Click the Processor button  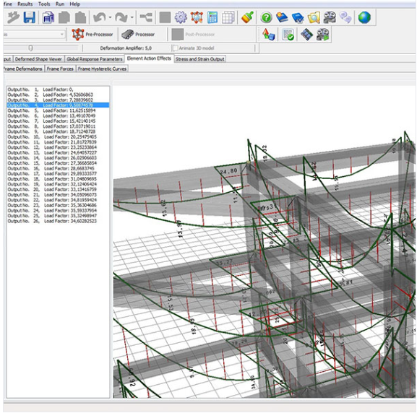(138, 34)
